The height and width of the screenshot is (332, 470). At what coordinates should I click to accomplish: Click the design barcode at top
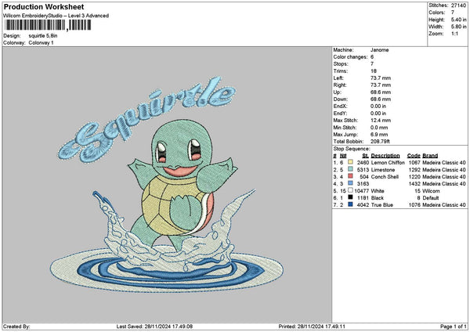[48, 25]
